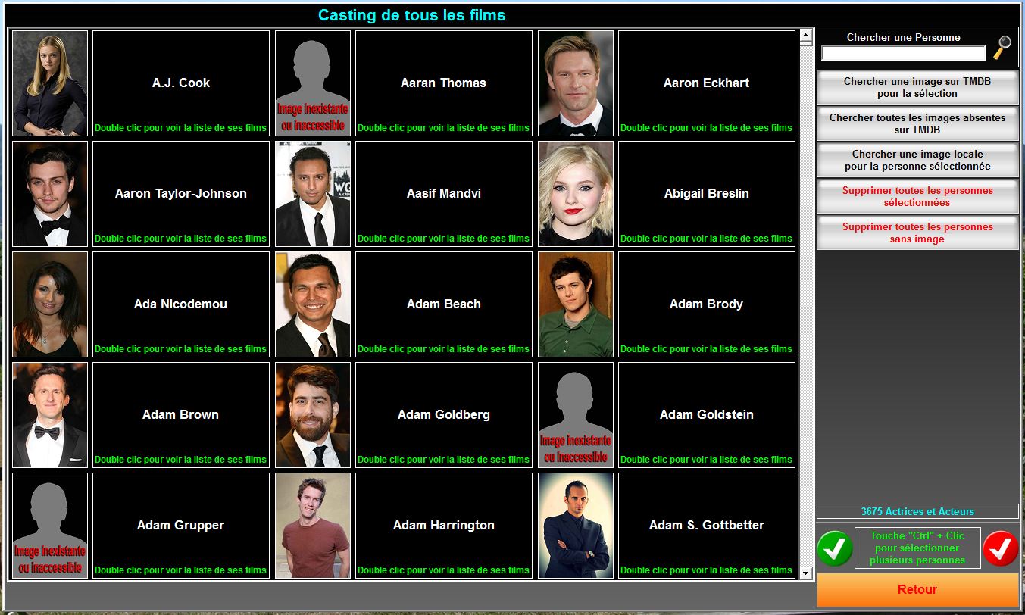Click the Adam Brody name text
Viewport: 1025px width, 615px height.
706,304
